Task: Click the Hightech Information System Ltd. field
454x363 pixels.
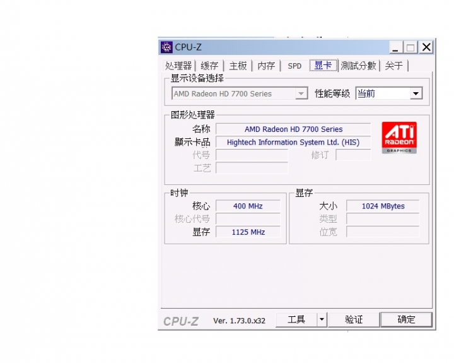Action: (x=293, y=142)
